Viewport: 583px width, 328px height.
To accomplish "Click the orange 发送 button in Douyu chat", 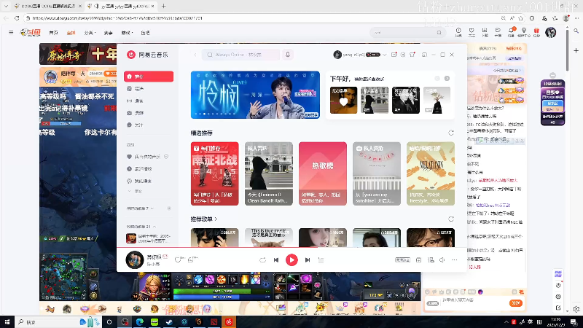I will tap(516, 303).
